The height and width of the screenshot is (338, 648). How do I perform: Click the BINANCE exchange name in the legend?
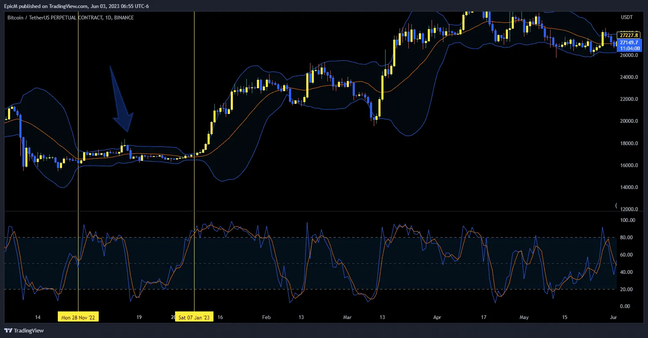[125, 18]
